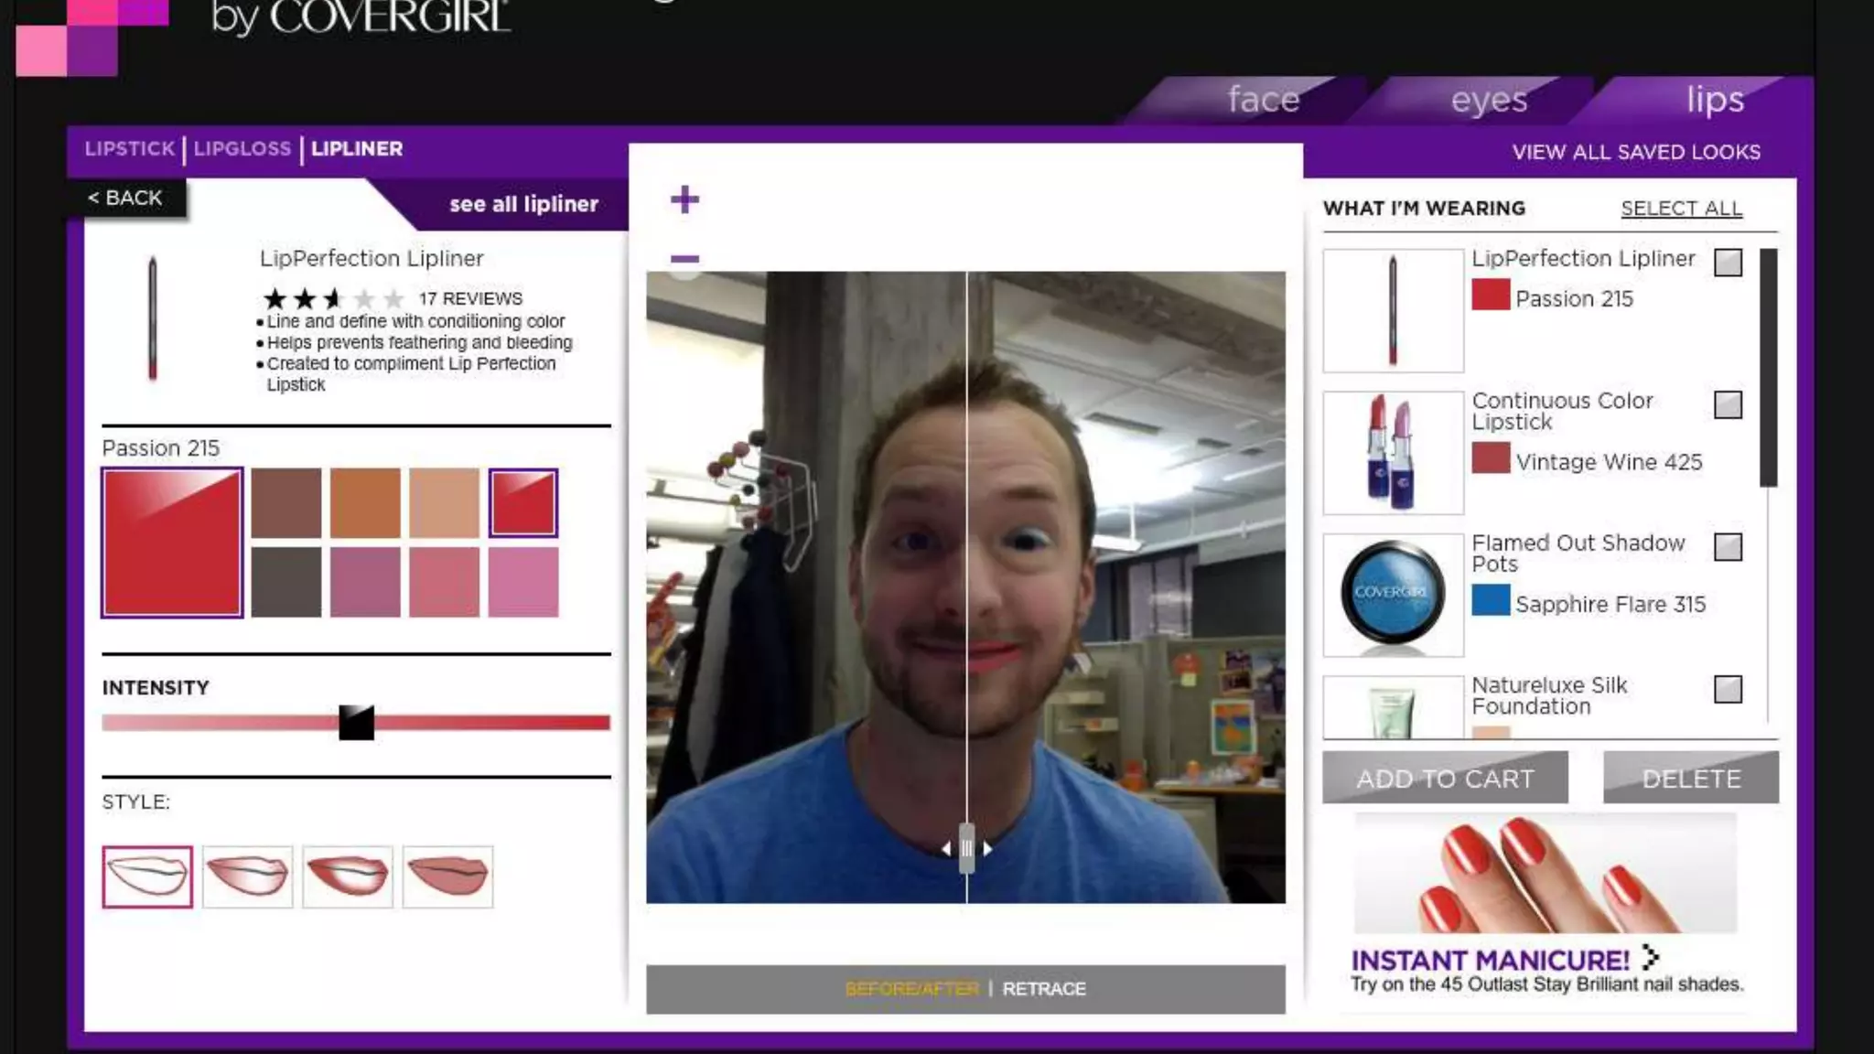The image size is (1874, 1054).
Task: Pick the third glossy lip style icon
Action: coord(348,877)
